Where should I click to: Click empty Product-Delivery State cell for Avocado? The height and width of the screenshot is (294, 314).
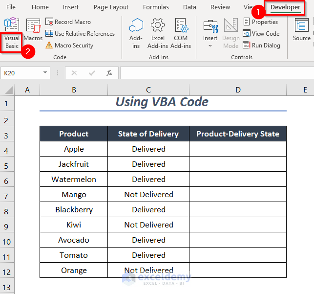click(238, 240)
